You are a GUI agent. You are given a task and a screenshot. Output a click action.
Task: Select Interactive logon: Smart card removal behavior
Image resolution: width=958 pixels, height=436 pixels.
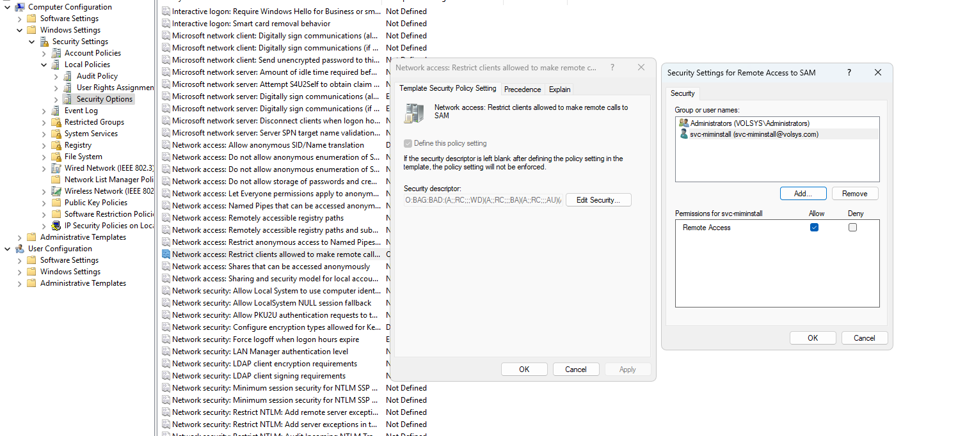[251, 24]
